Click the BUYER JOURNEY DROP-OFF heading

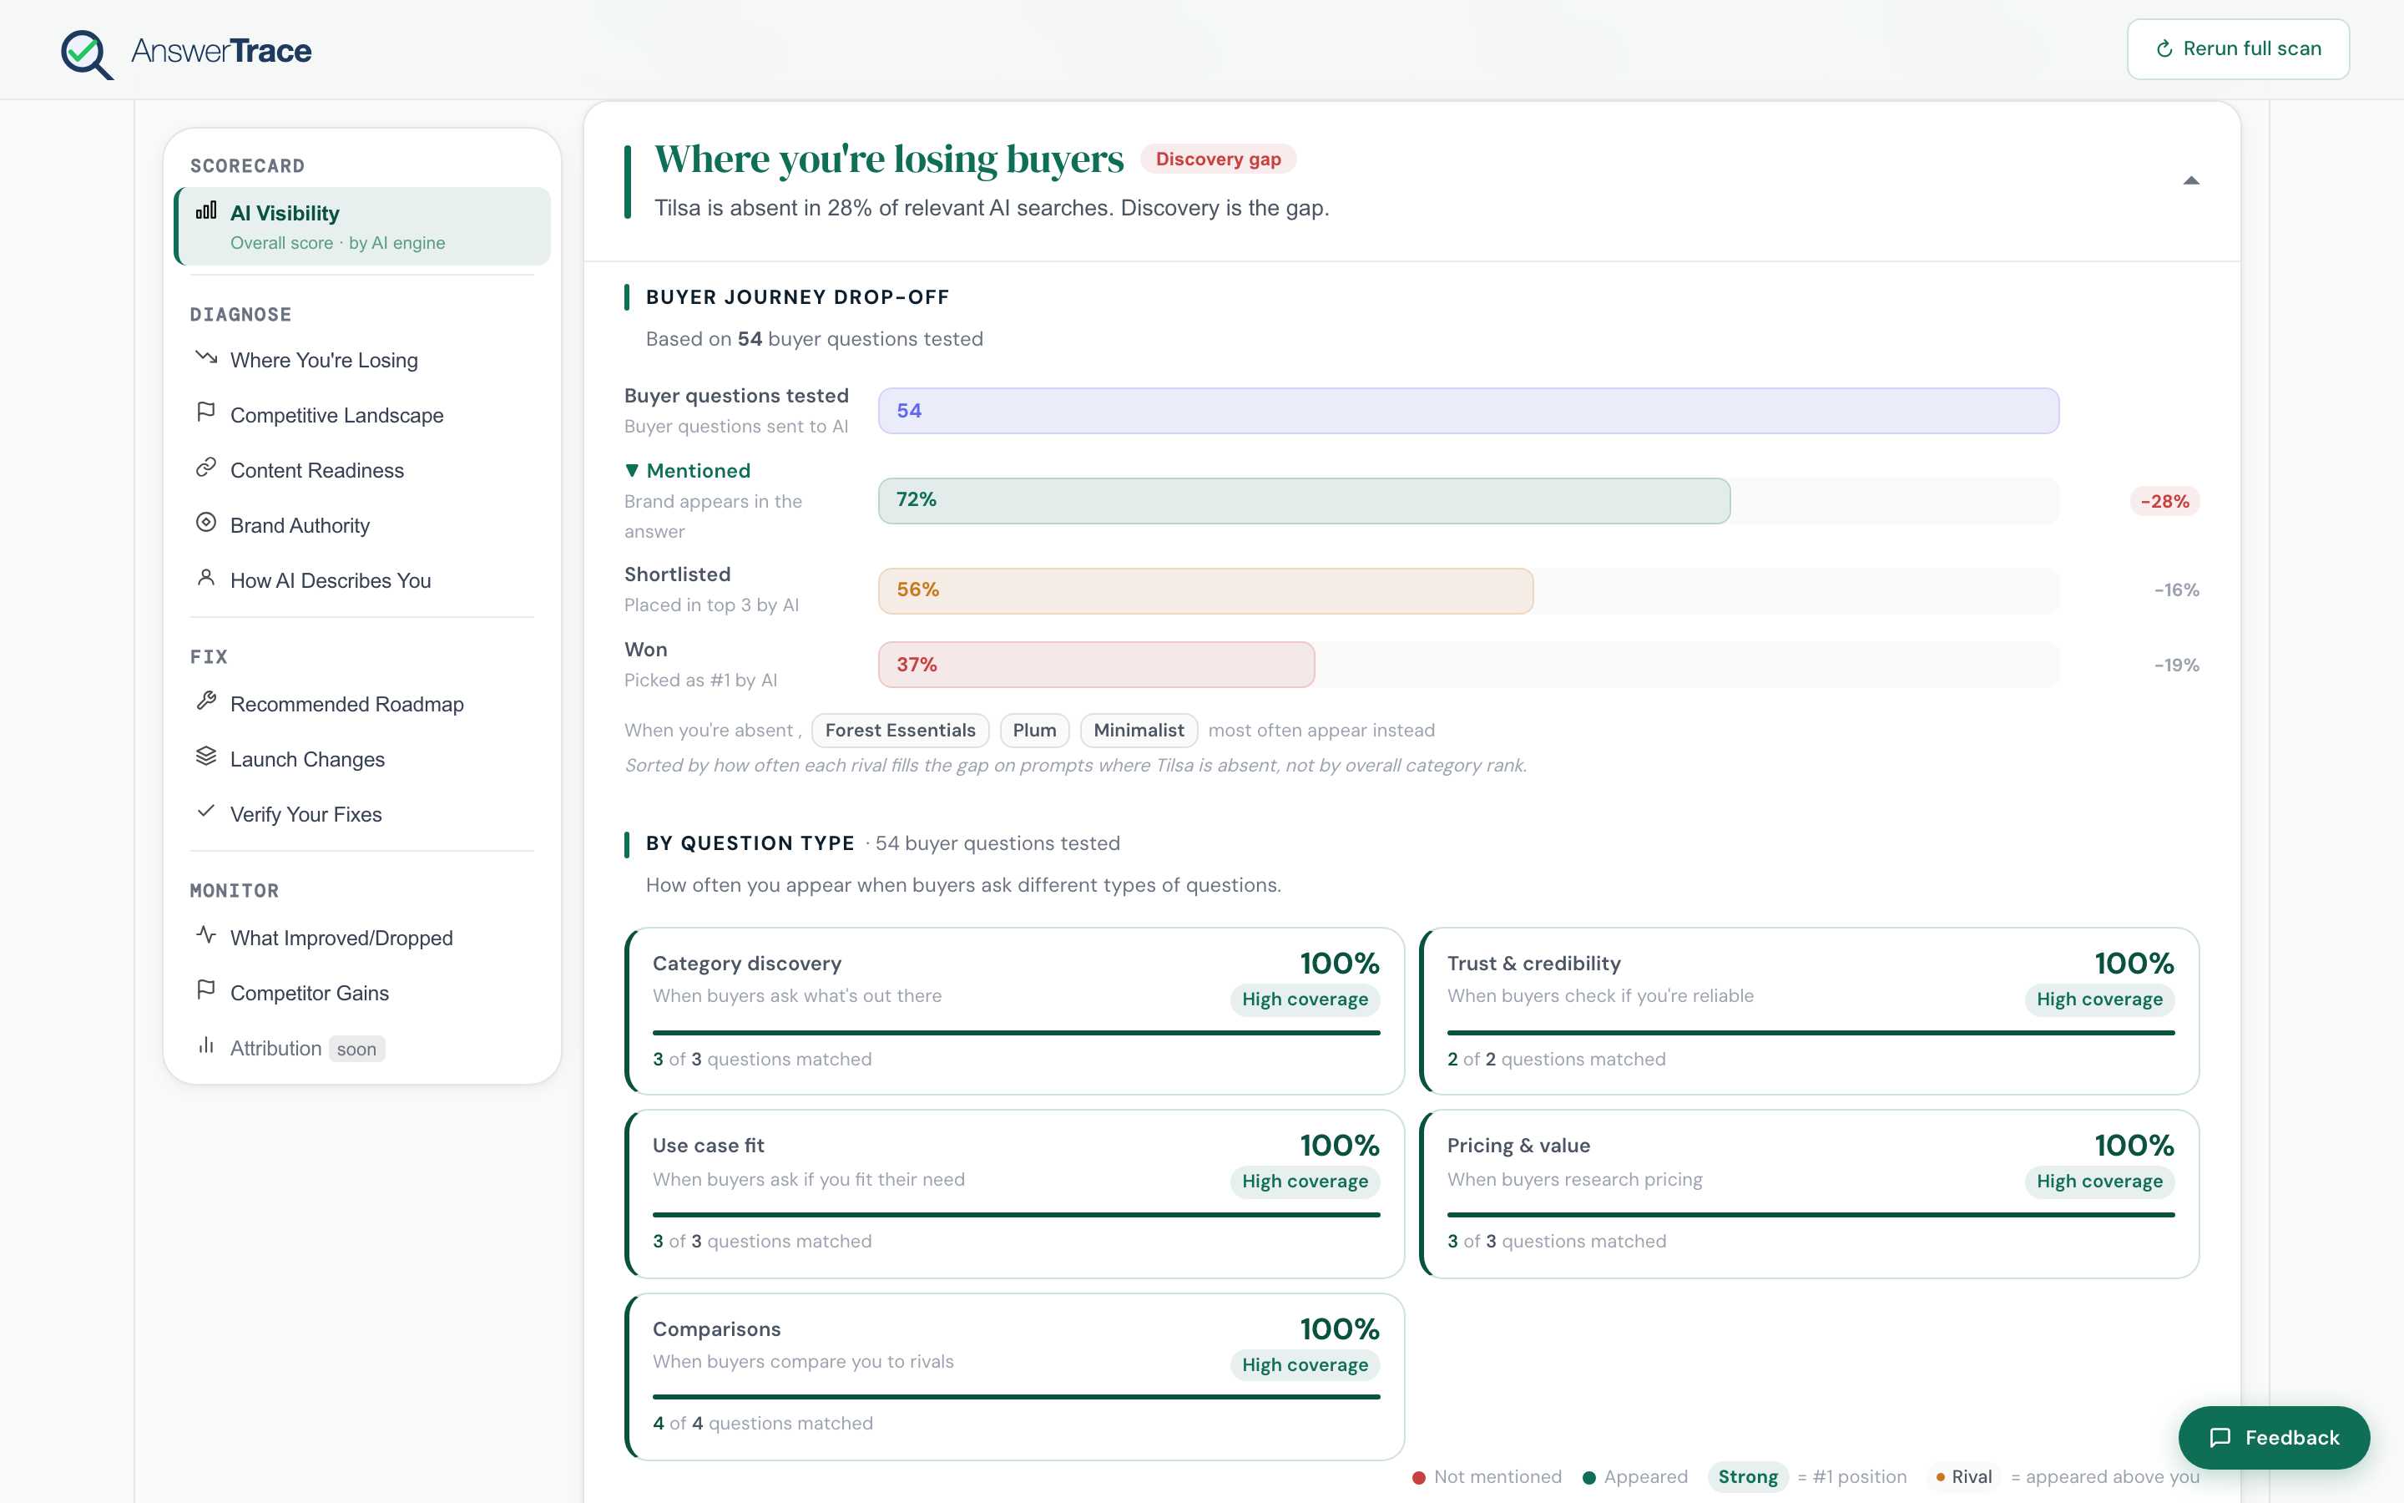pos(796,297)
